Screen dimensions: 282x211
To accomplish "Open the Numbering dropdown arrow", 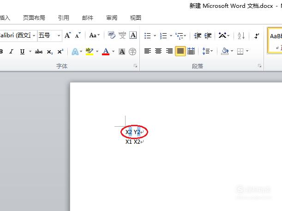I will (x=171, y=35).
